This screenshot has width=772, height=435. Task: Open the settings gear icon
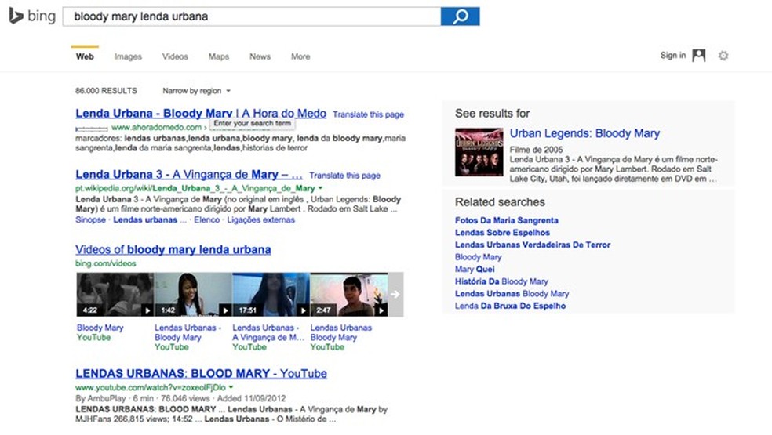click(723, 56)
